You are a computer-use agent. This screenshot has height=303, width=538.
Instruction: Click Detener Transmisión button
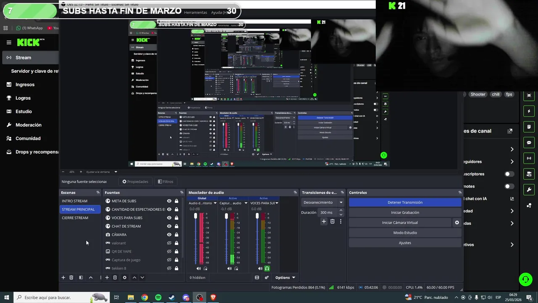click(405, 202)
